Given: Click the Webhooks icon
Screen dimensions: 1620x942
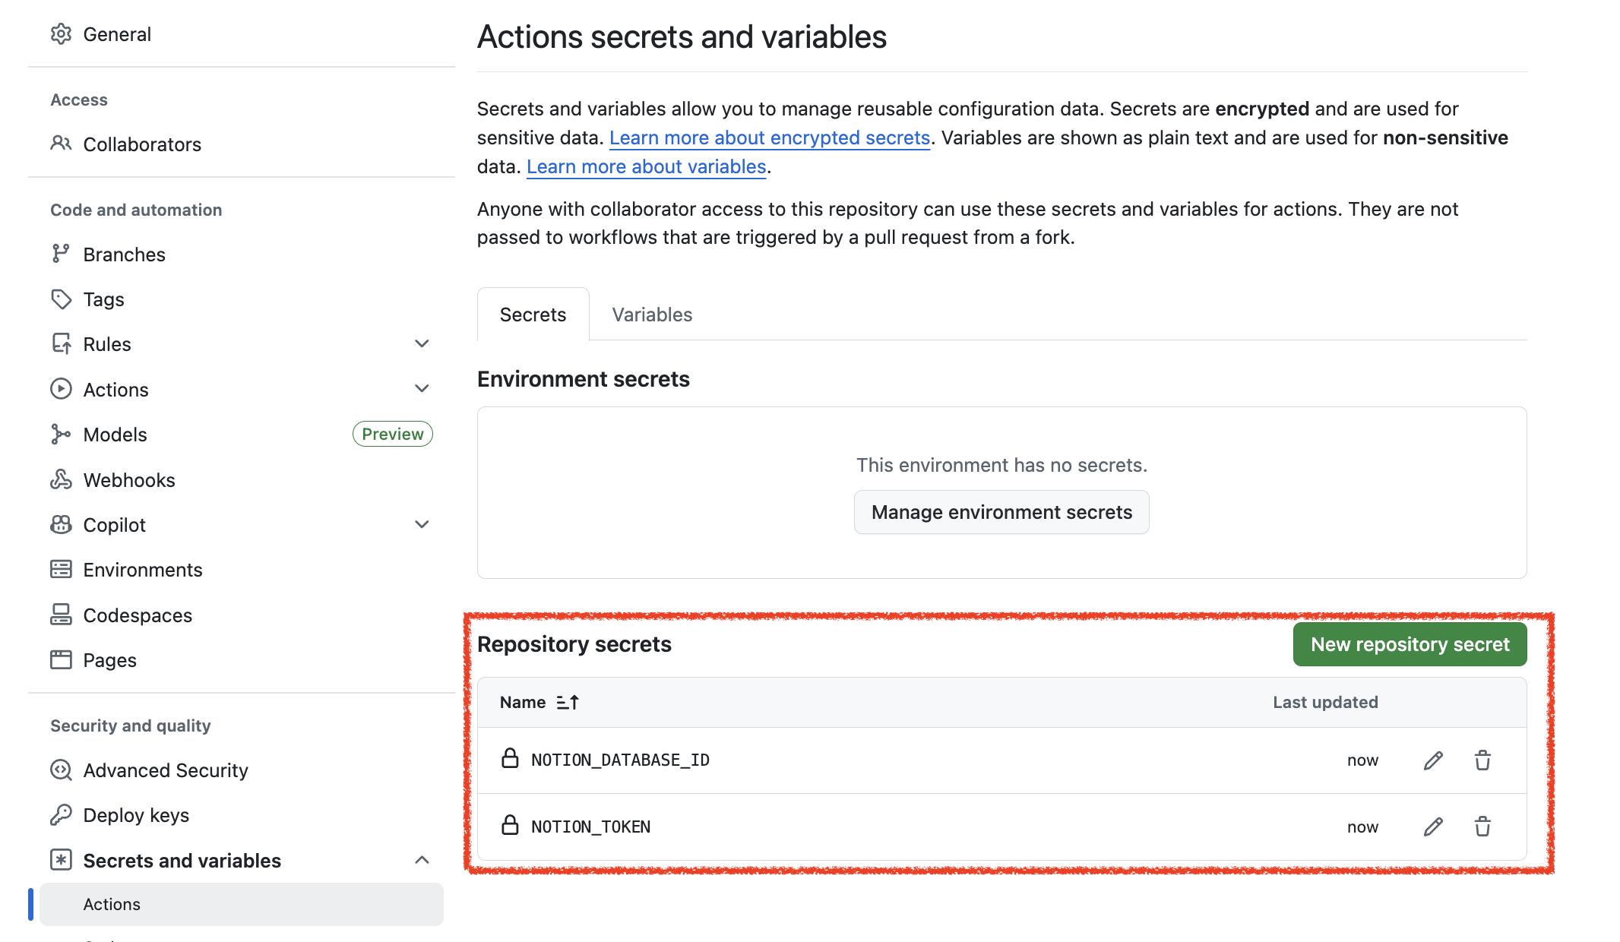Looking at the screenshot, I should click(x=61, y=479).
